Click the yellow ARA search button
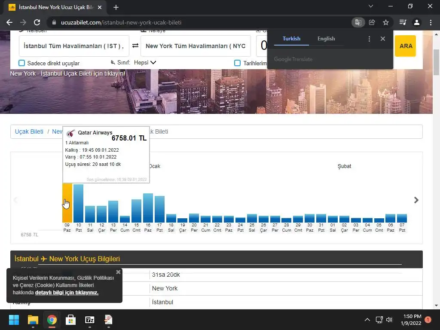Viewport: 440px width, 330px height. click(406, 46)
